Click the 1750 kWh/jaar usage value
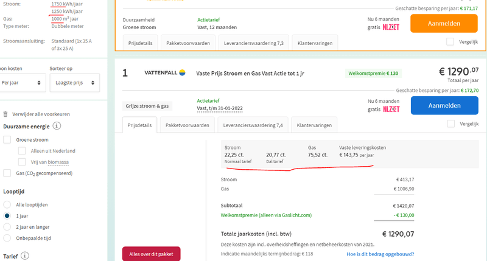This screenshot has height=261, width=487. 67,4
